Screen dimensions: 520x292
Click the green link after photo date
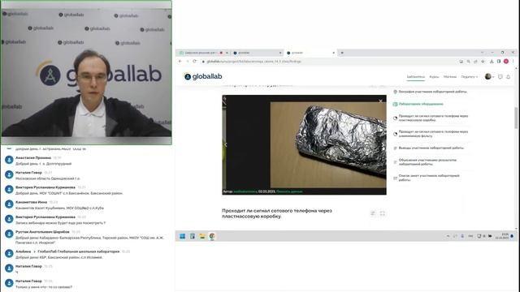289,191
